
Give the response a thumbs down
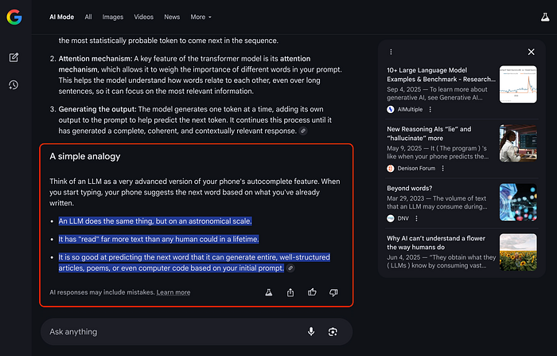coord(333,292)
